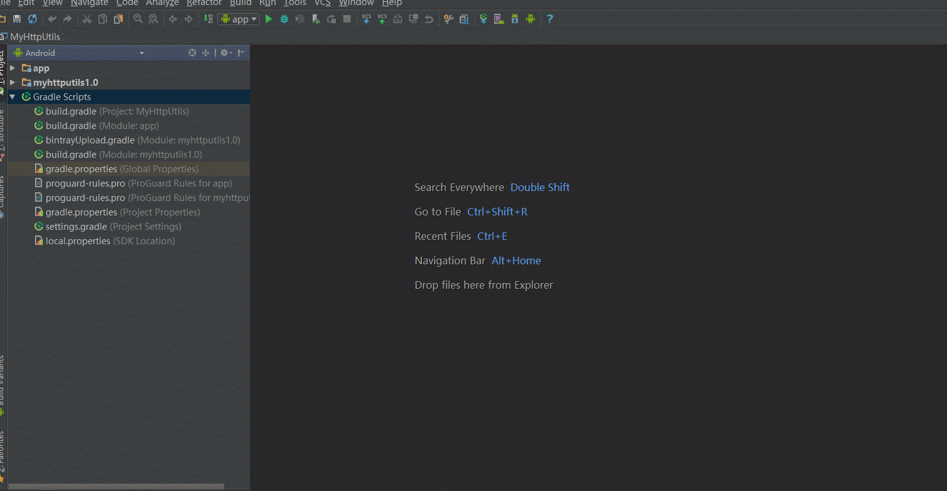The width and height of the screenshot is (947, 491).
Task: Click the Synchronize refresh icon
Action: click(32, 19)
